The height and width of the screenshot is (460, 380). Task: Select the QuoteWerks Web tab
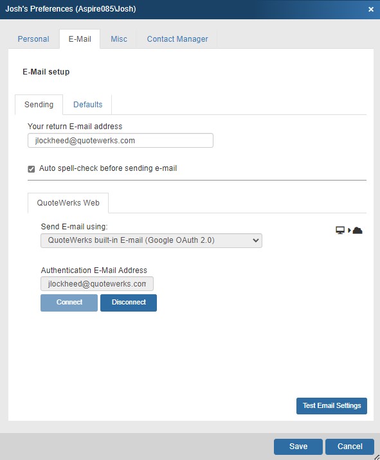pos(68,203)
